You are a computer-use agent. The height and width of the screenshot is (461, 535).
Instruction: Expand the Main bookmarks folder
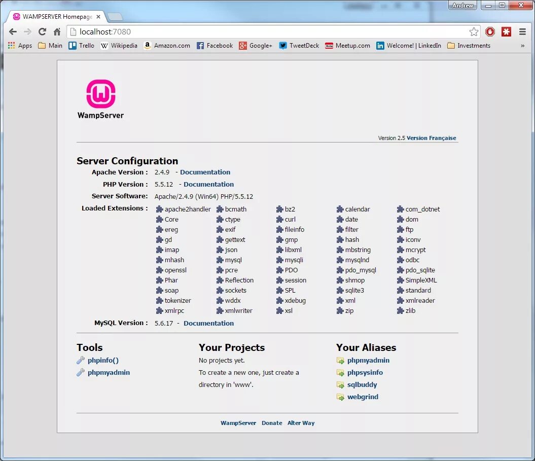coord(50,45)
